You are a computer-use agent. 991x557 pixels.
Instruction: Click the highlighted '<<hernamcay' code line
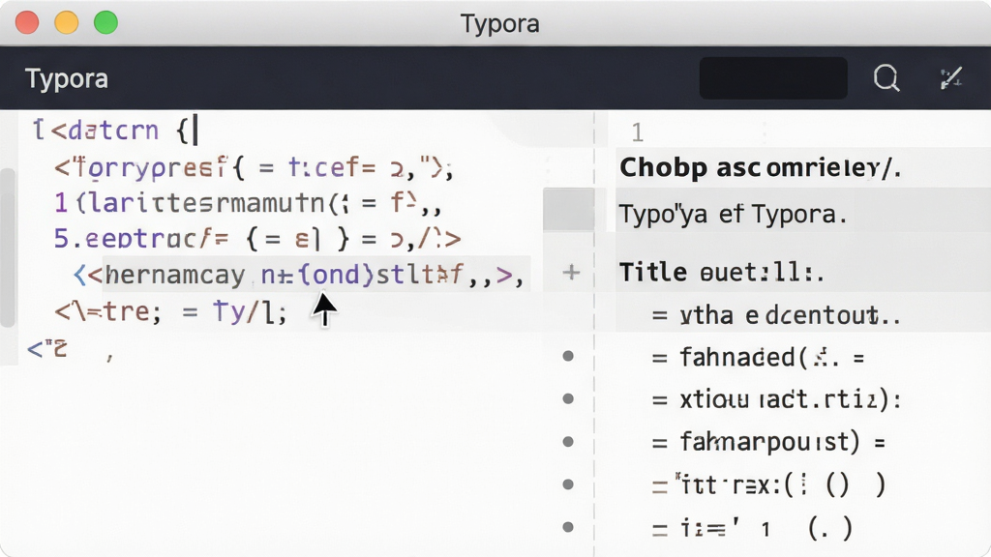[298, 275]
